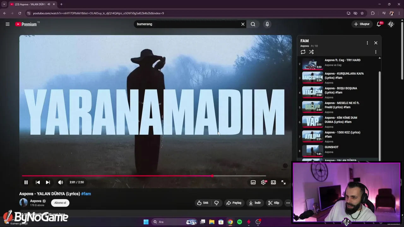This screenshot has height=227, width=404.
Task: Bookmark this page with the star
Action: 362,13
